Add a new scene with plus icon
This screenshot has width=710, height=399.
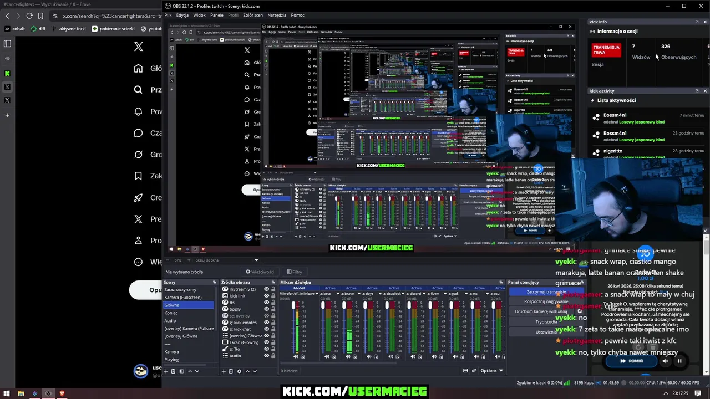click(166, 371)
